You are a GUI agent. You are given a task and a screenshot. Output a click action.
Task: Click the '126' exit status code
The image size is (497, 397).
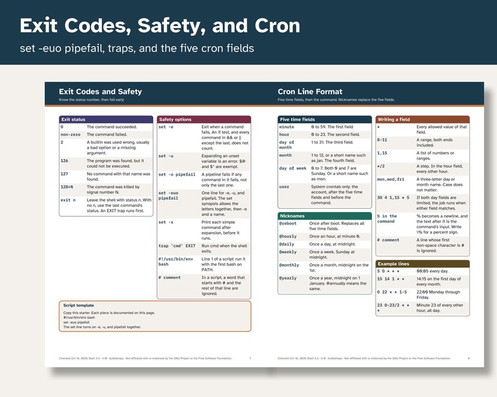[x=64, y=161]
